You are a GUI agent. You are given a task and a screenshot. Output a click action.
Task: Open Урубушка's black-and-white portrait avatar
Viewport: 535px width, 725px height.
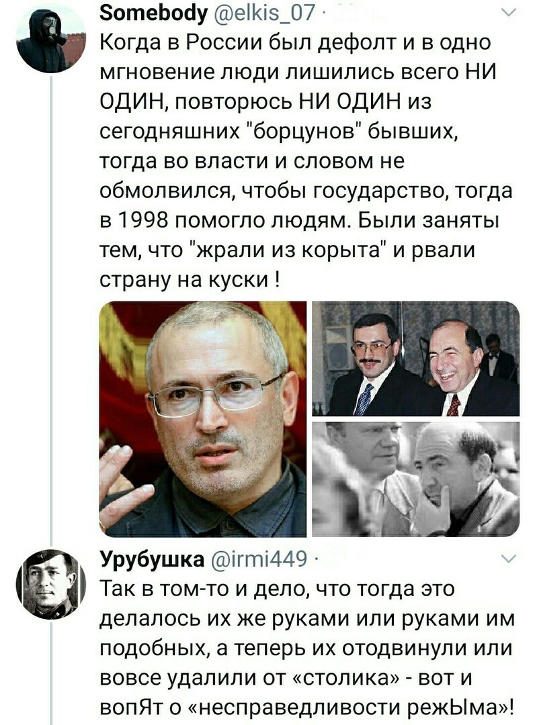[x=51, y=584]
